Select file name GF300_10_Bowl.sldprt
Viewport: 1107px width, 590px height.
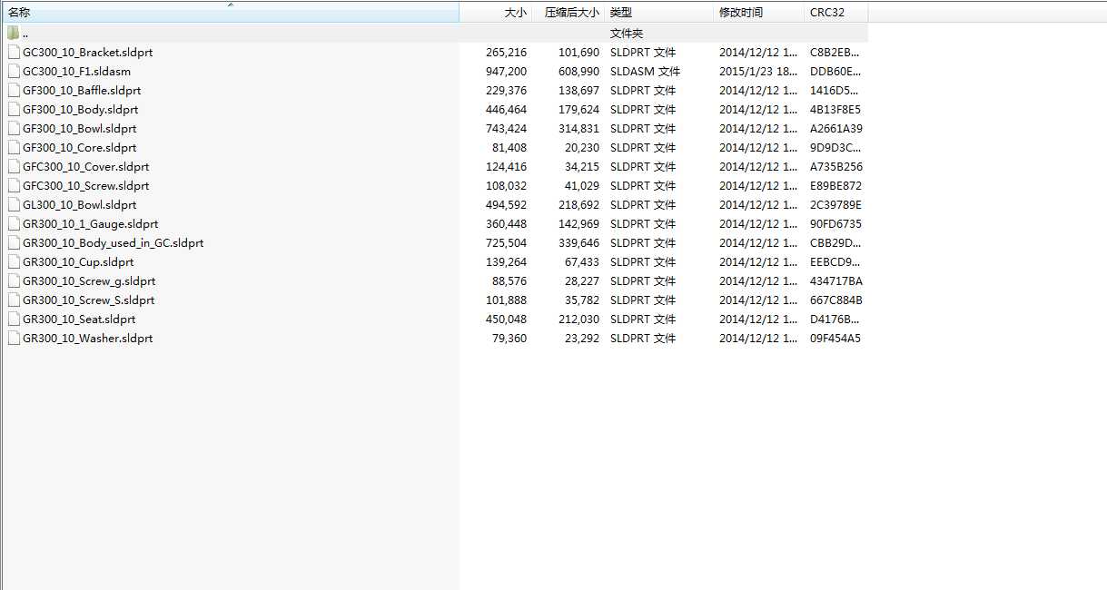tap(80, 128)
